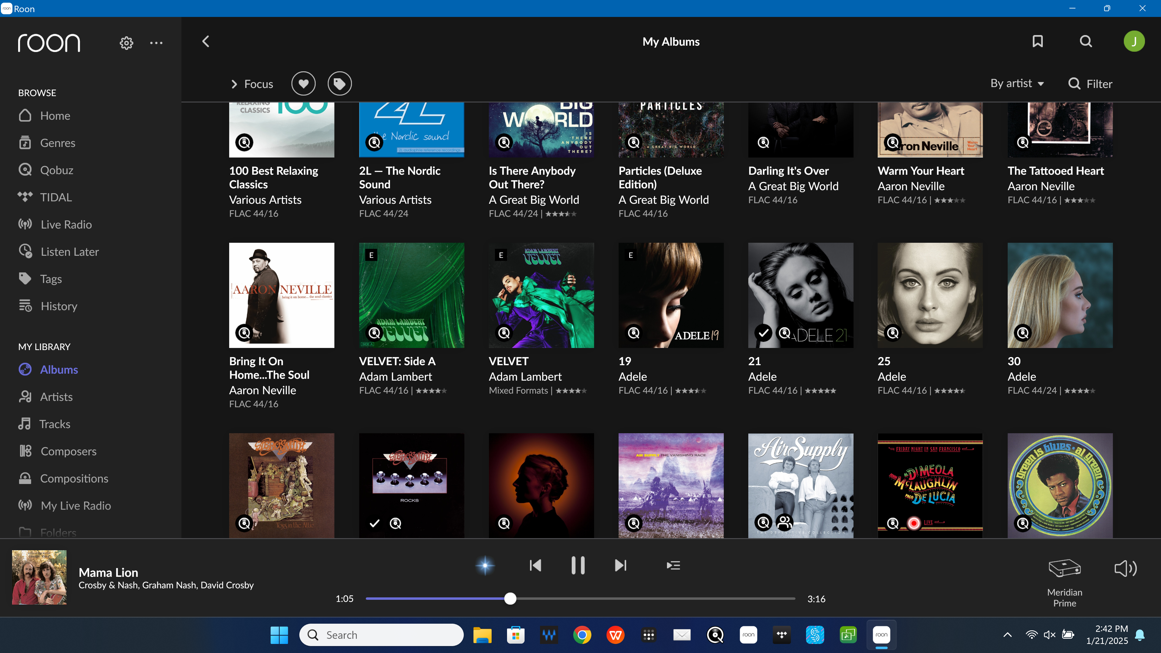Open The Tattooed Heart album title
1161x653 pixels.
pyautogui.click(x=1055, y=171)
